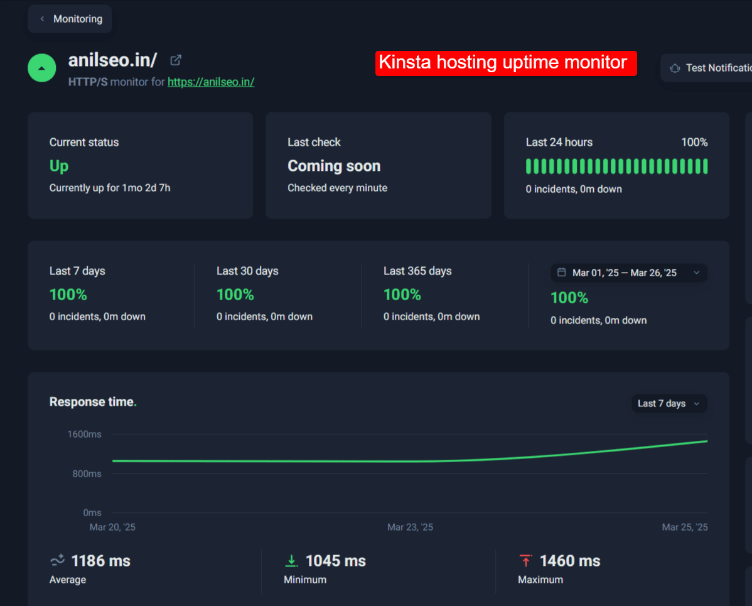
Task: Click the Last 7 days 100% value
Action: pyautogui.click(x=68, y=295)
